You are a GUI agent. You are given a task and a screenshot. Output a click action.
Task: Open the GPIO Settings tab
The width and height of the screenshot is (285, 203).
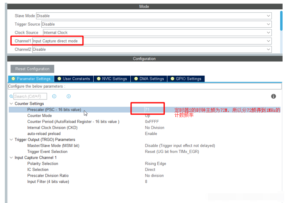[x=186, y=79]
